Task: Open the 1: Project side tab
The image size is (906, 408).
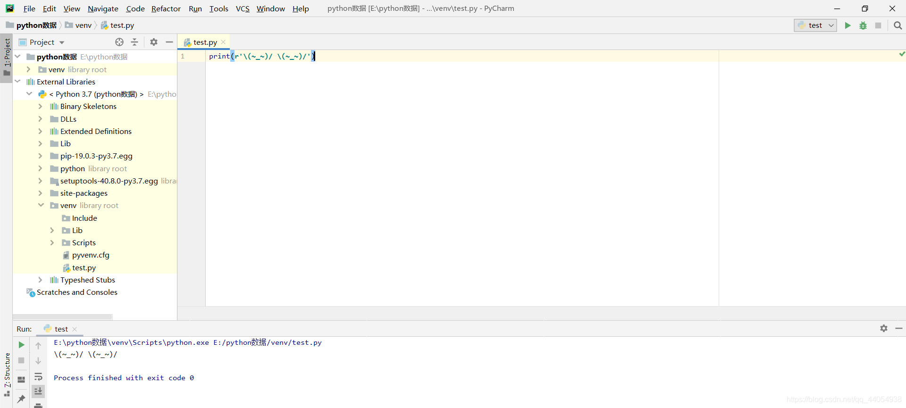Action: (7, 58)
